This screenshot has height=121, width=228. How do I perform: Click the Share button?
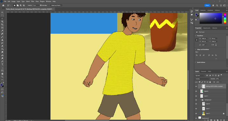[207, 5]
